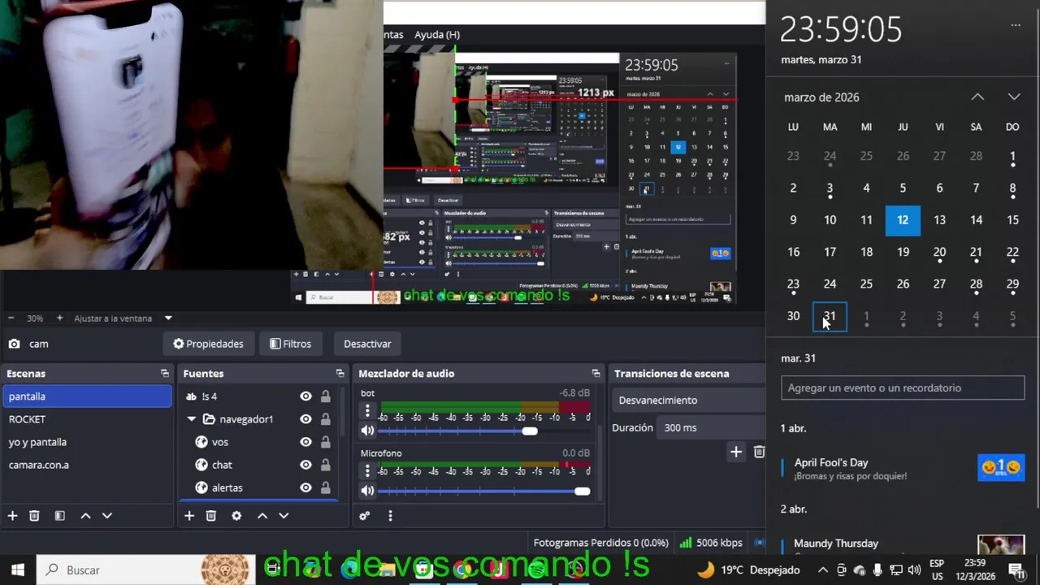Open the bot audio channel options menu

coord(367,412)
